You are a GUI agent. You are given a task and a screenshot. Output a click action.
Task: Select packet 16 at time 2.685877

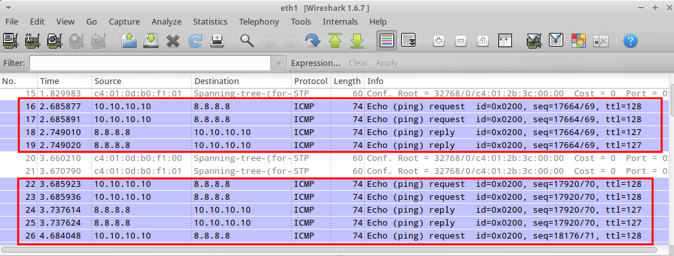[x=334, y=107]
